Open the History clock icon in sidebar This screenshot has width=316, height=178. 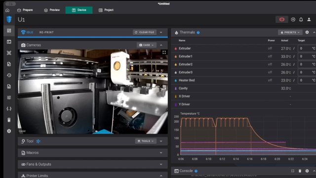pyautogui.click(x=9, y=75)
